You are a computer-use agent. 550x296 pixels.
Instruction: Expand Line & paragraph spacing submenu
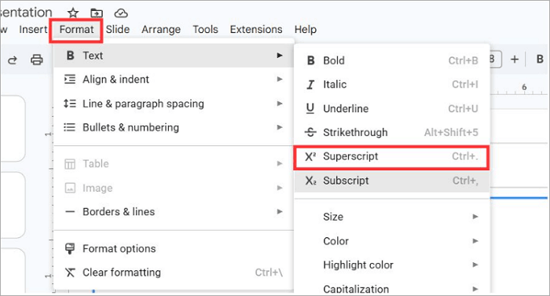(x=174, y=104)
